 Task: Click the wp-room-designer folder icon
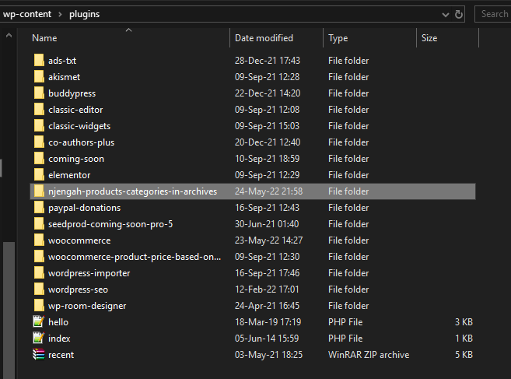[x=39, y=305]
